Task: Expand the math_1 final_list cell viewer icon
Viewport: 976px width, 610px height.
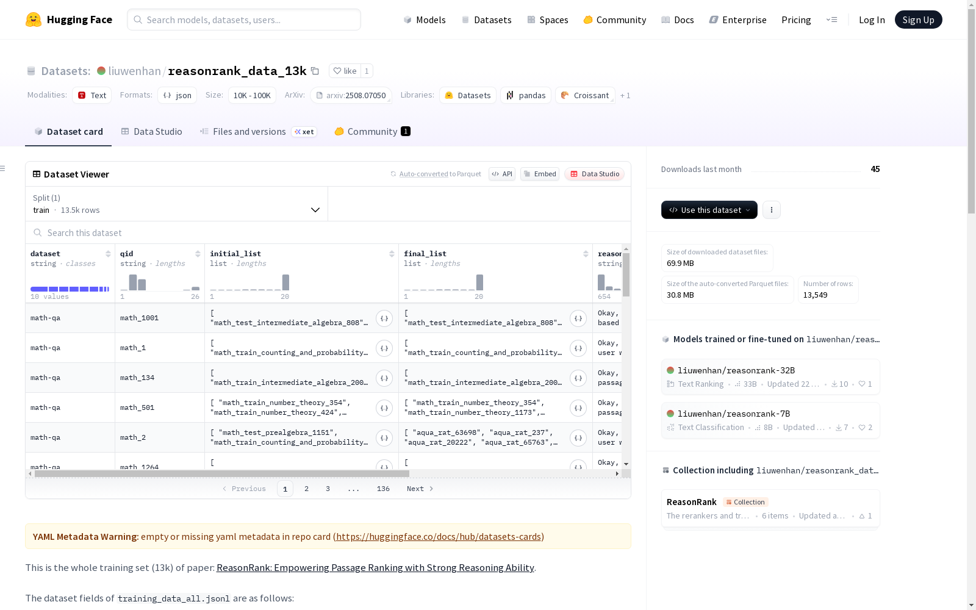Action: (x=578, y=348)
